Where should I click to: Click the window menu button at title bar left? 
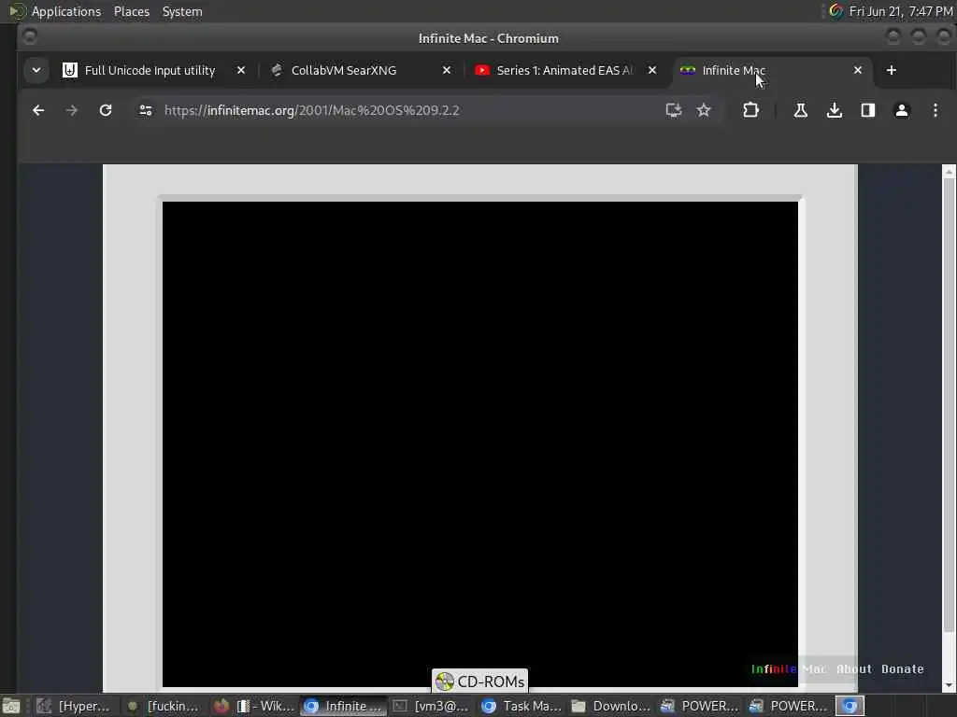(x=29, y=37)
